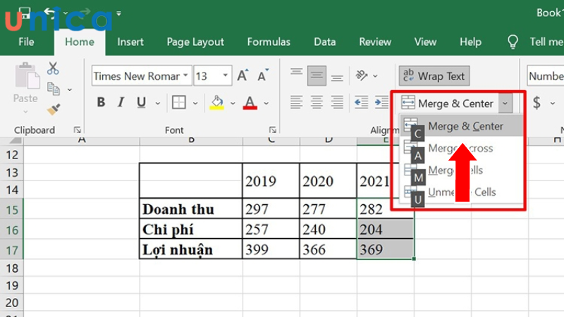Toggle Wrap Text button

pyautogui.click(x=434, y=76)
